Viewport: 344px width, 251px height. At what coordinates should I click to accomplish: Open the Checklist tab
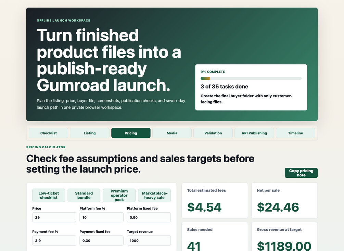tap(49, 133)
